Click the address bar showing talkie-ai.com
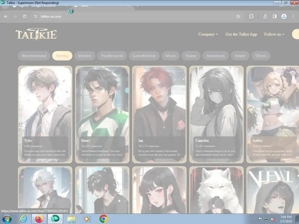299x224 pixels. point(133,16)
